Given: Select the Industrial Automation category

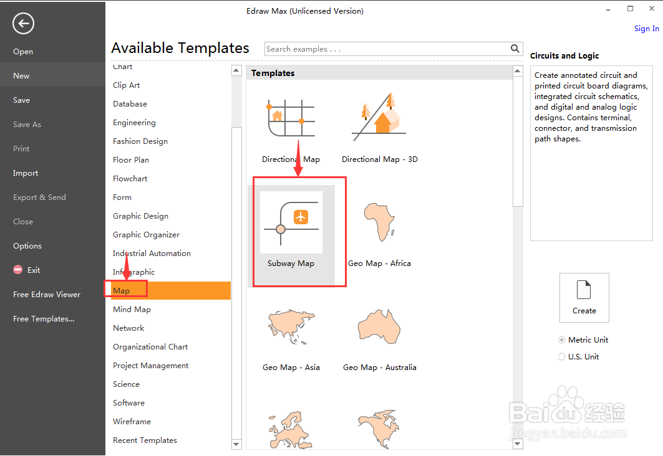Looking at the screenshot, I should [x=152, y=254].
